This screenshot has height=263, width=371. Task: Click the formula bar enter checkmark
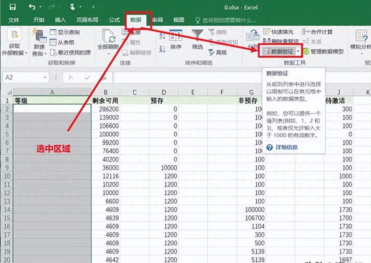coord(87,77)
